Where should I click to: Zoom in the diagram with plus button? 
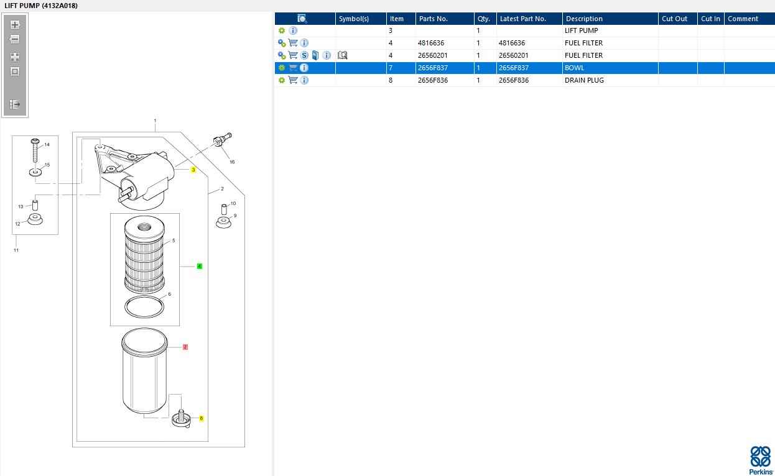tap(15, 25)
